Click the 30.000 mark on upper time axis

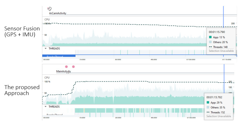(118, 59)
